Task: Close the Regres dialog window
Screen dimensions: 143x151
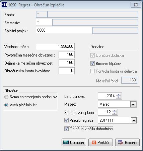Action: 136,5
